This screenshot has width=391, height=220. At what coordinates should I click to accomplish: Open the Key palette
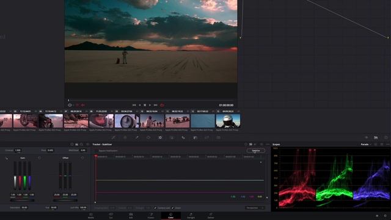point(195,137)
